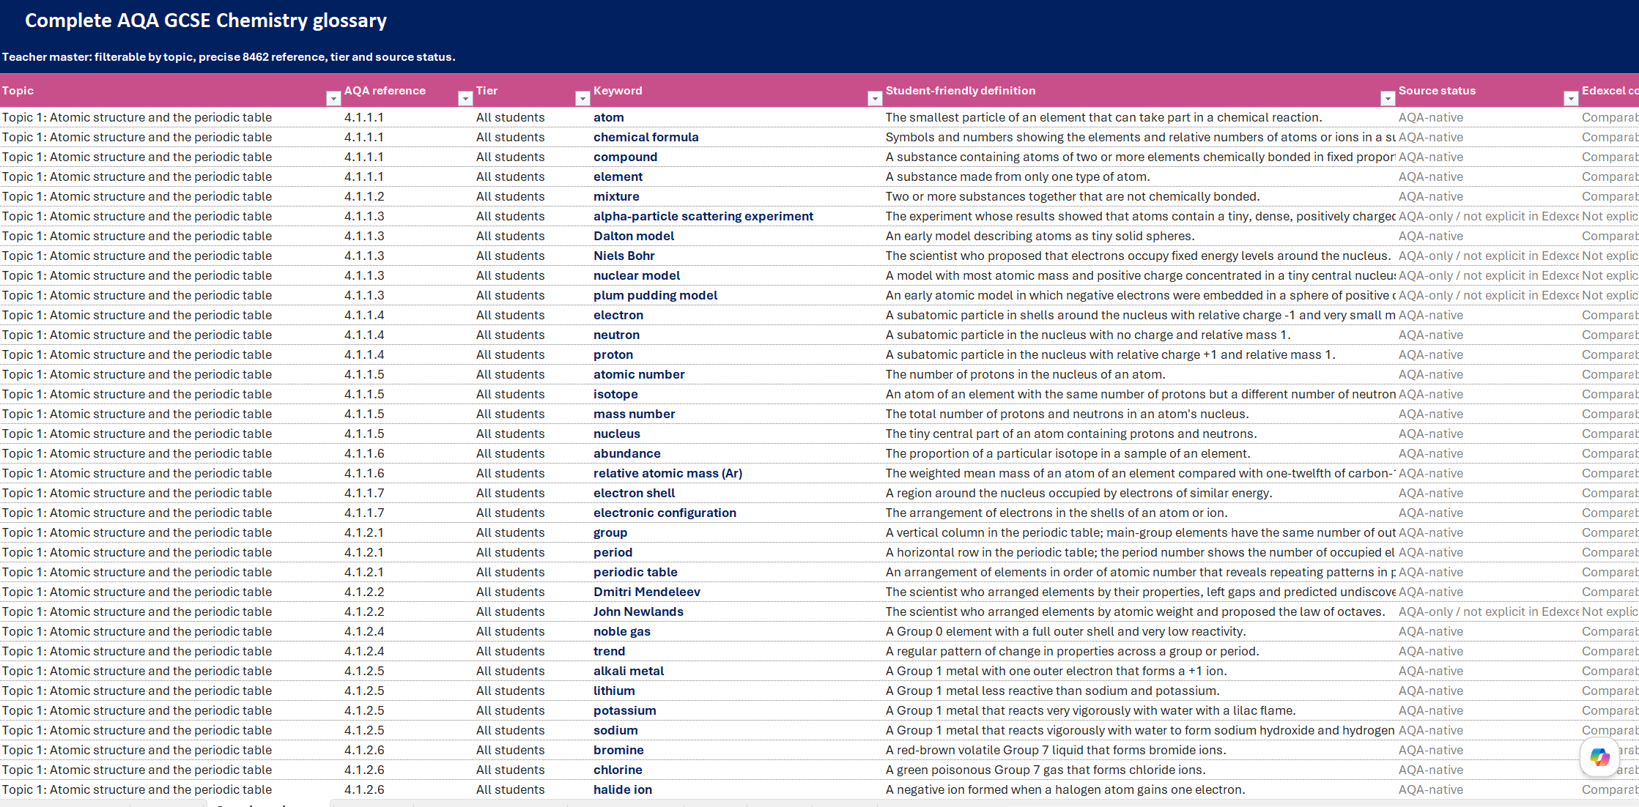Select the keyword cell 'neutron'
Viewport: 1639px width, 807px height.
coord(736,335)
